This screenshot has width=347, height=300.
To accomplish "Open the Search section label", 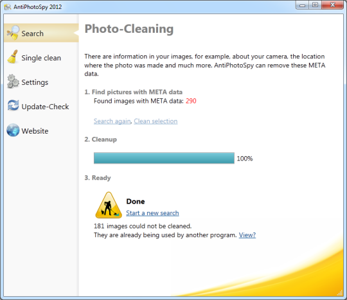I will (x=32, y=33).
